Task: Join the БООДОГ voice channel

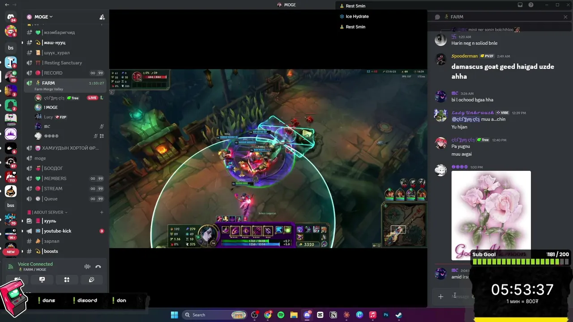Action: coord(65,168)
